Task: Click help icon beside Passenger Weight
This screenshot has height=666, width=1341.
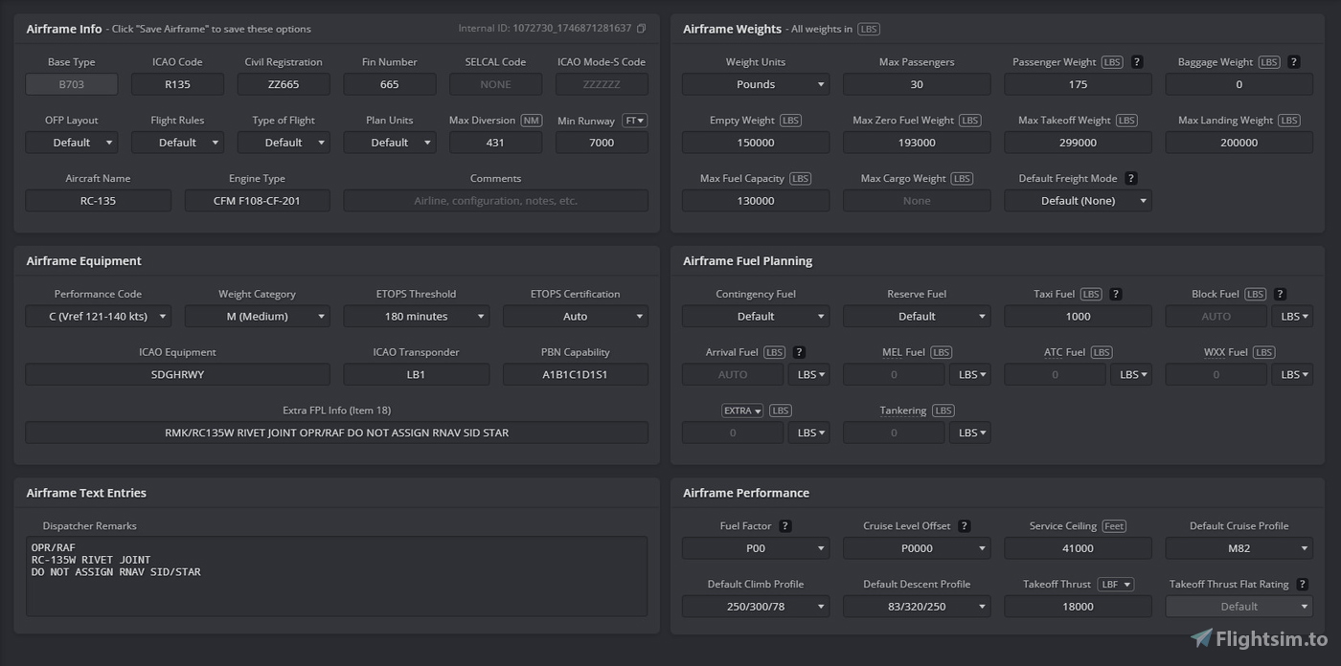Action: (1137, 62)
